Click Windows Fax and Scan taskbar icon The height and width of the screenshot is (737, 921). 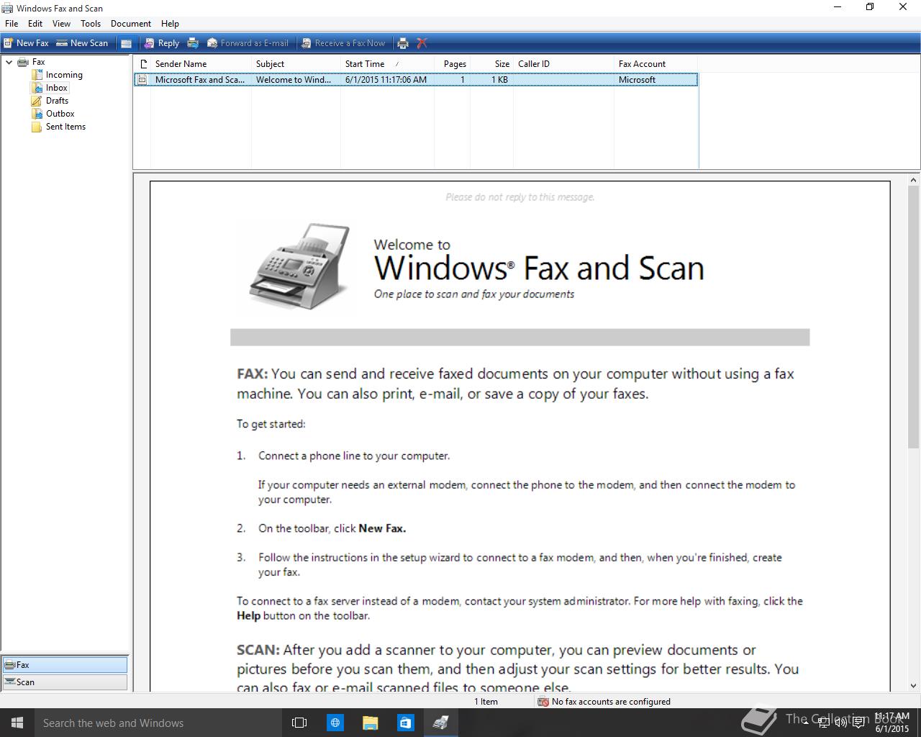440,723
